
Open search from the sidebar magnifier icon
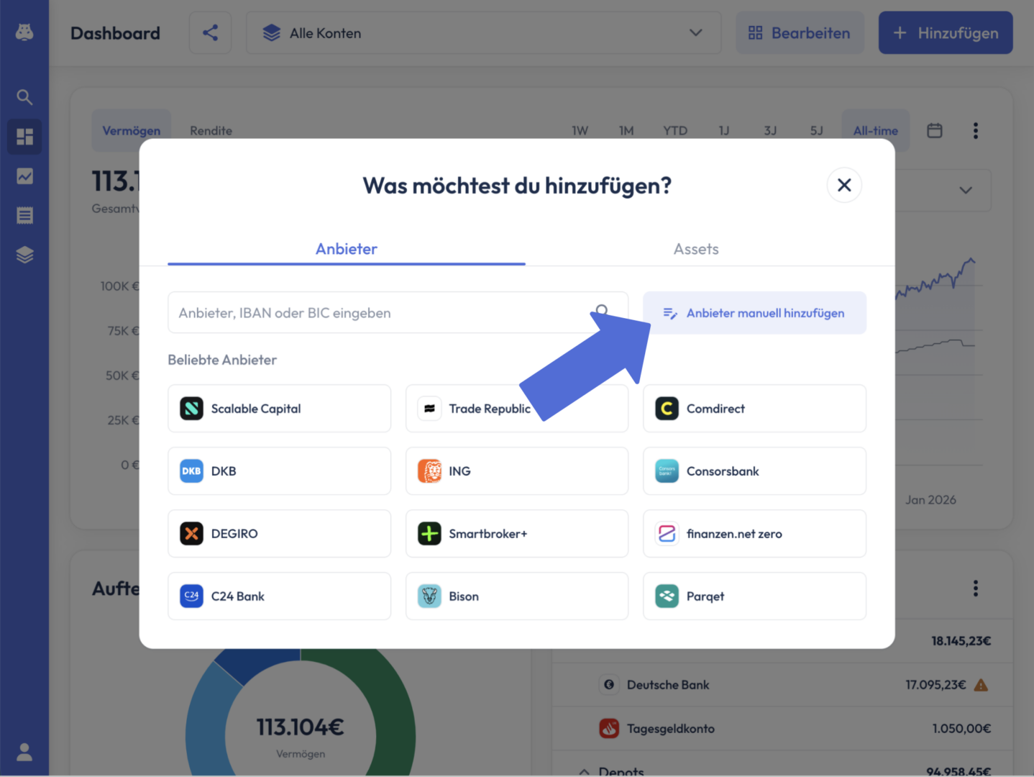[x=24, y=97]
